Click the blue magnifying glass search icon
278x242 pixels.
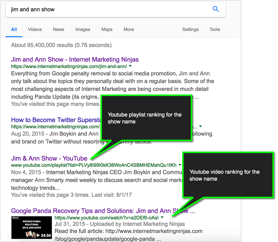point(215,9)
